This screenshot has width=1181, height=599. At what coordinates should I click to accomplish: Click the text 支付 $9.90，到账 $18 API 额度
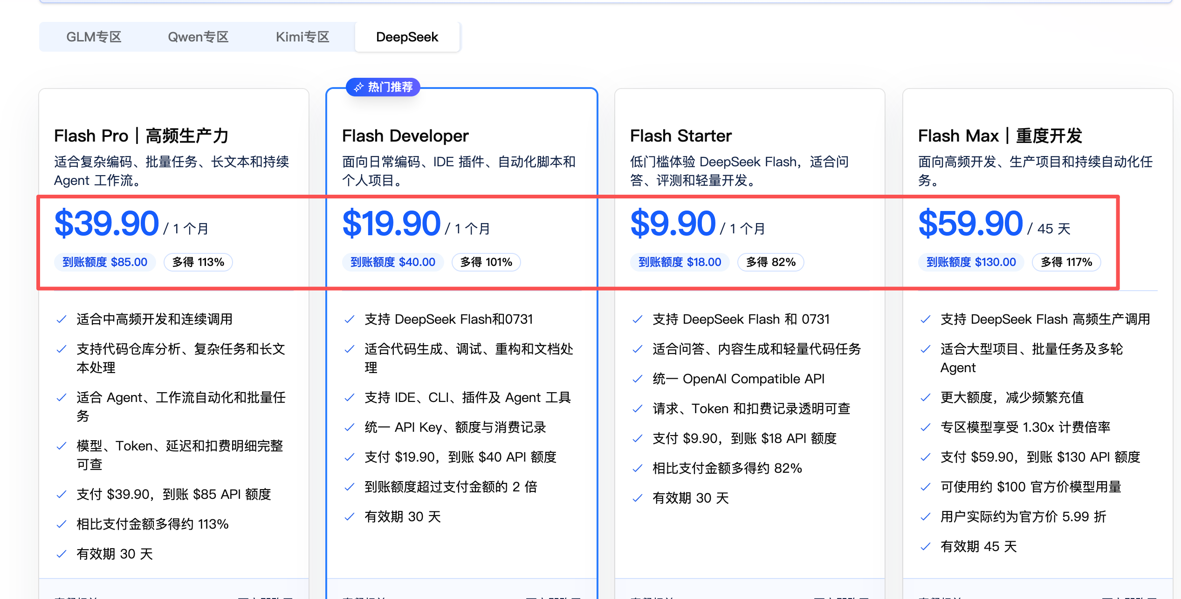tap(744, 438)
